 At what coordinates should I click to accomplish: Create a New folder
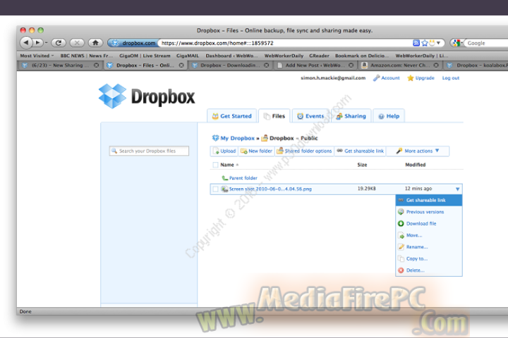pyautogui.click(x=256, y=151)
